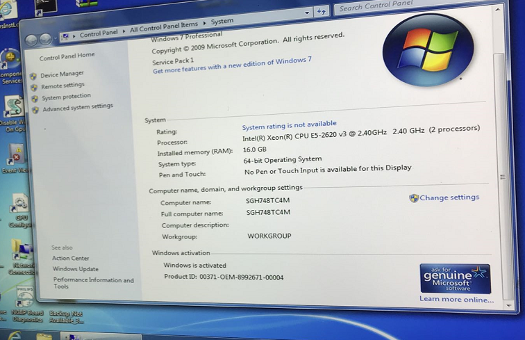Click the Change settings shield icon
The height and width of the screenshot is (340, 525).
tap(414, 198)
